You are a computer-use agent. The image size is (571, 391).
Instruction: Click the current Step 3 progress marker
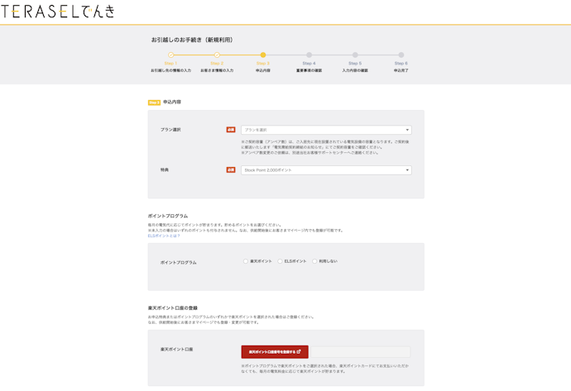tap(263, 55)
